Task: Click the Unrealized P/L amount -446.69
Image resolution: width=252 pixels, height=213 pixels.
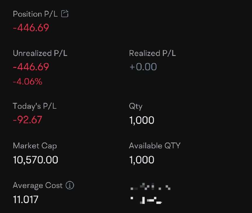Action: (x=31, y=67)
